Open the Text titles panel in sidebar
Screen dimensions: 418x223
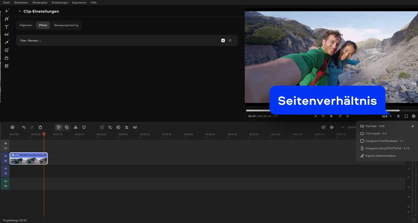pyautogui.click(x=6, y=27)
